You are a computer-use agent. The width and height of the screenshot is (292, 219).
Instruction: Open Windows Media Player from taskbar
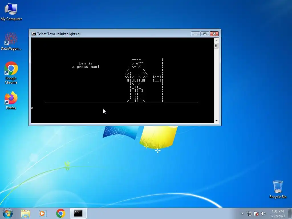pyautogui.click(x=43, y=214)
